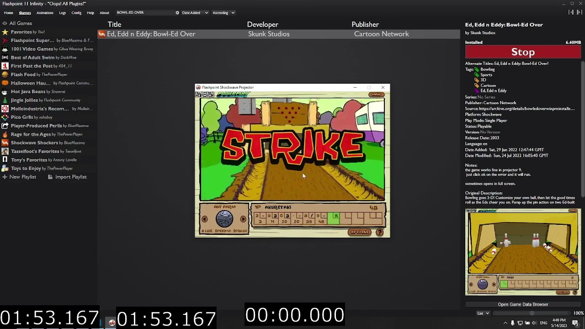Select the Pico Gr8s playlist icon
This screenshot has height=329, width=585.
[x=5, y=117]
